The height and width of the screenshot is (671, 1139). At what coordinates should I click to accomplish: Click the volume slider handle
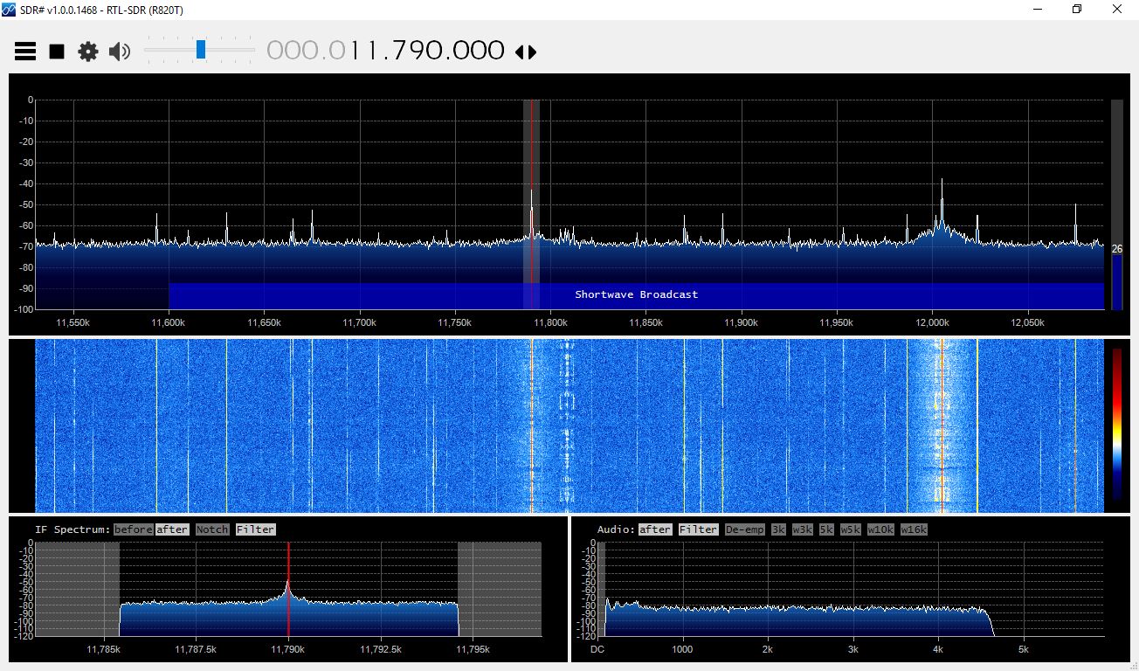pyautogui.click(x=201, y=50)
